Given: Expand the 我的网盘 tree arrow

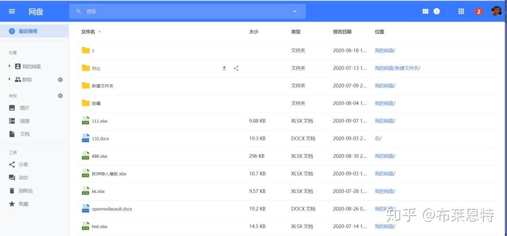Looking at the screenshot, I should tap(10, 66).
